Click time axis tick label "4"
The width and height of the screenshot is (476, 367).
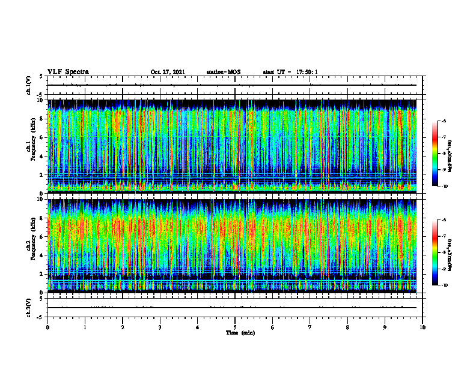[x=198, y=327]
